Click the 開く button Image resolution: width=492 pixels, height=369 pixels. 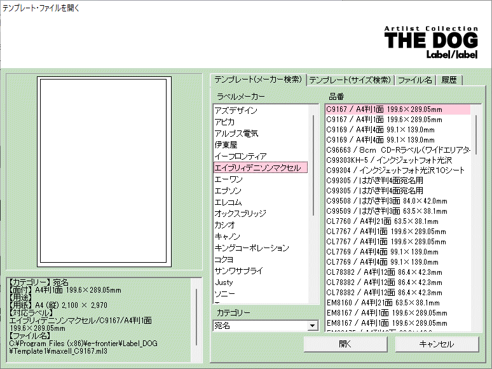click(x=345, y=344)
